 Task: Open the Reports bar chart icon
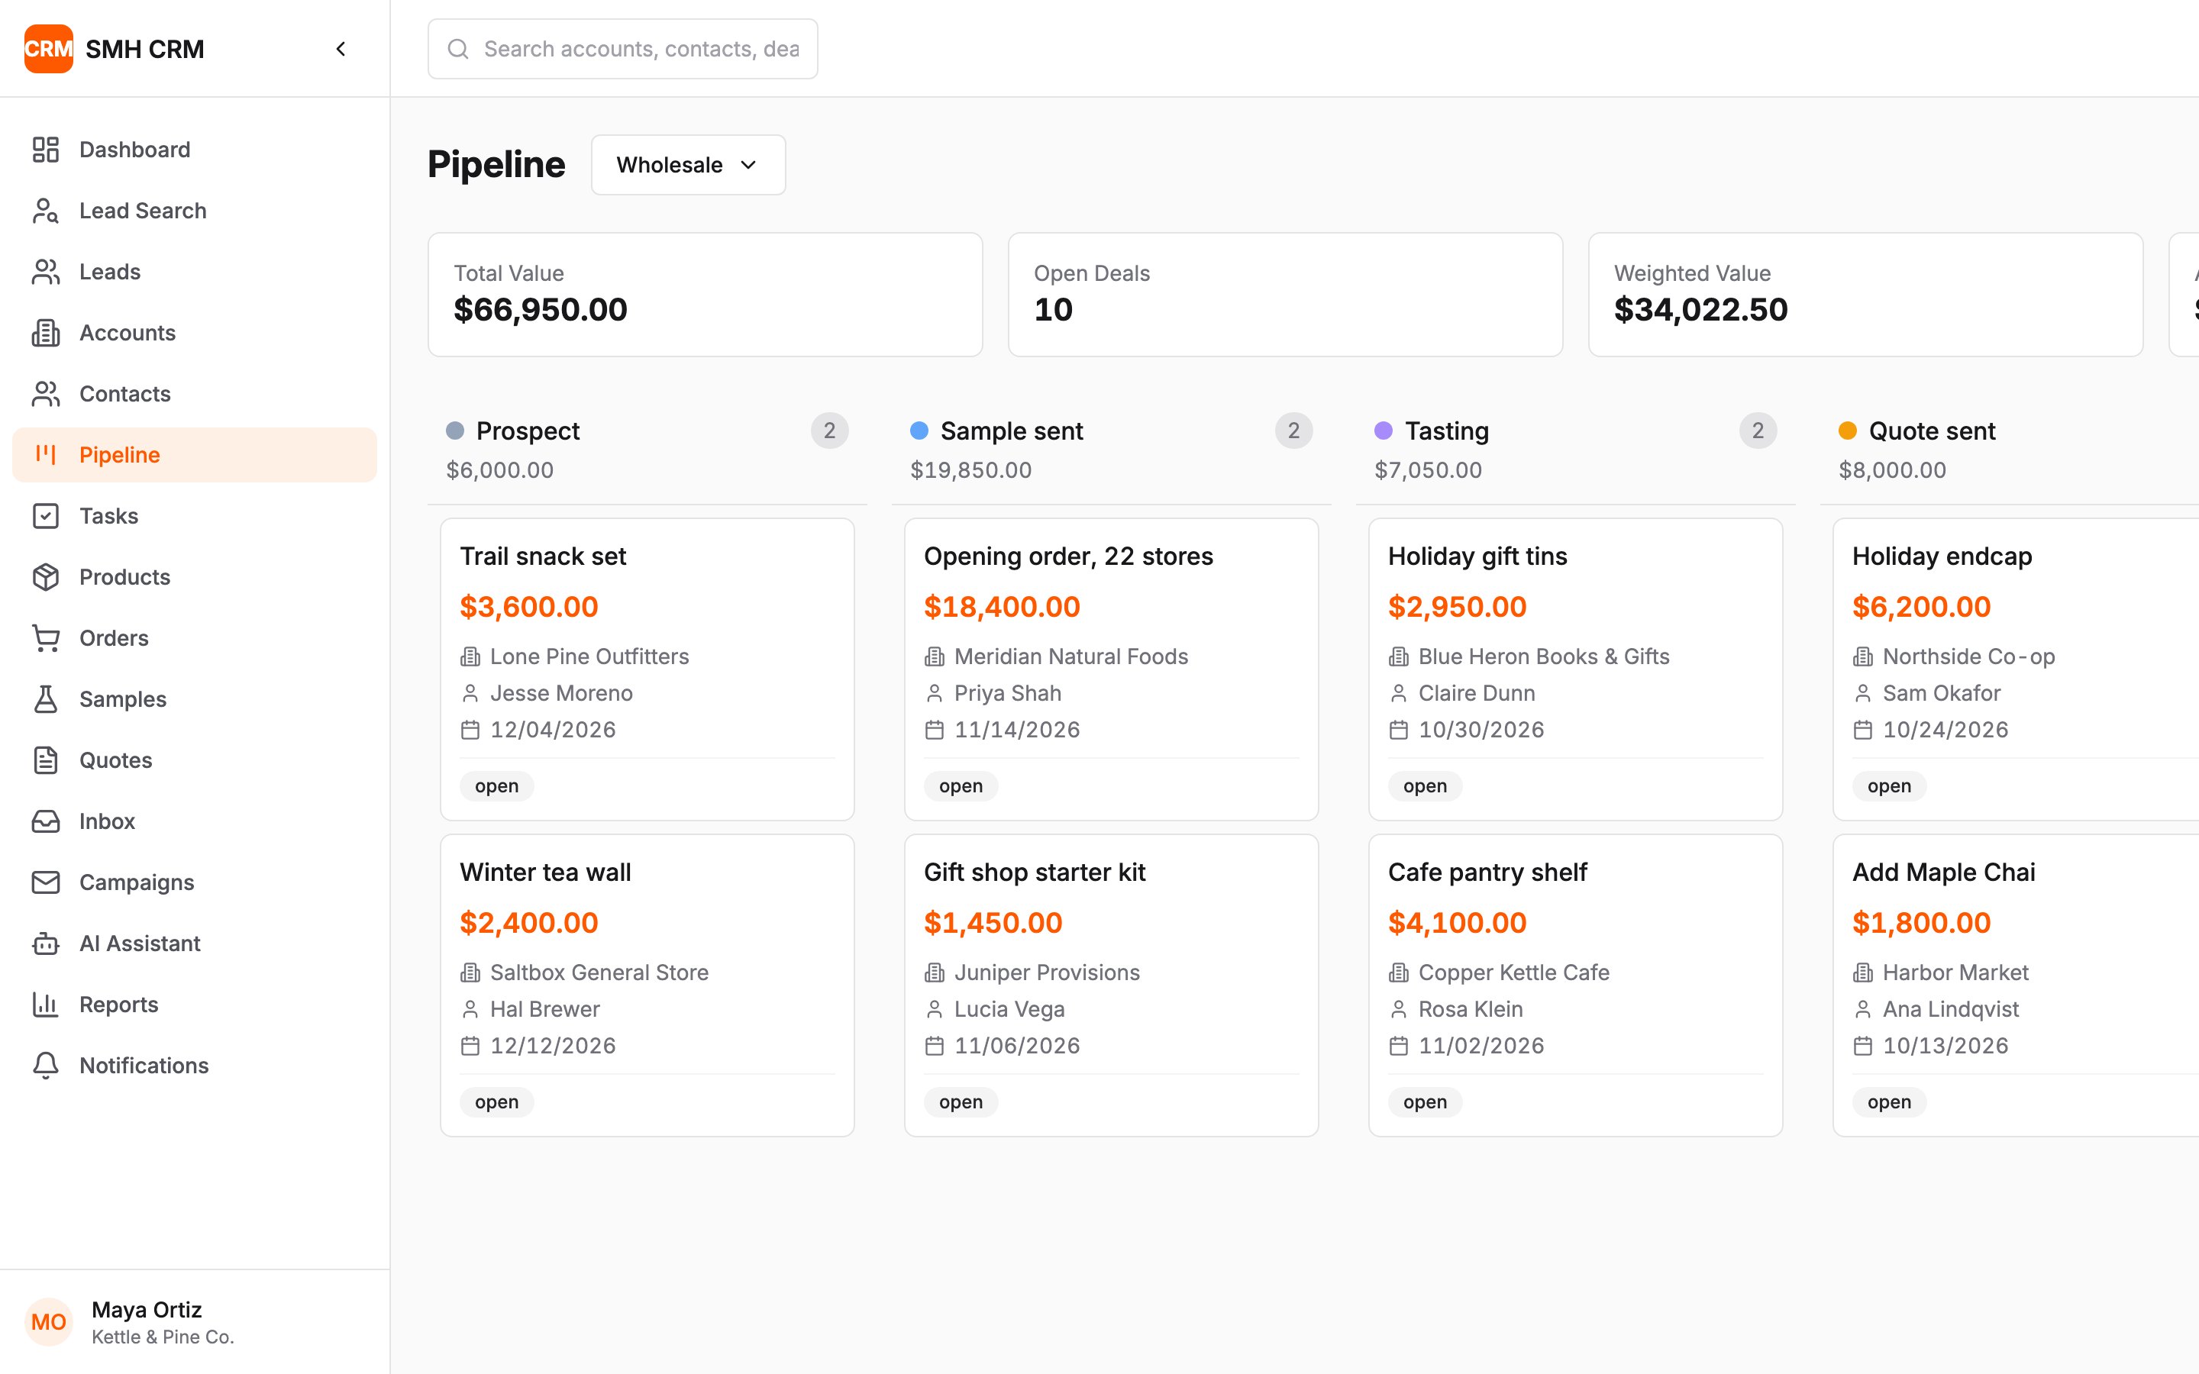pyautogui.click(x=46, y=1004)
